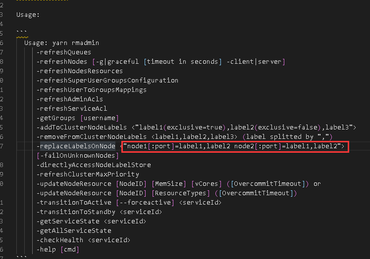Click the '[--forceactive]' argument
370x259 pixels.
[x=145, y=203]
